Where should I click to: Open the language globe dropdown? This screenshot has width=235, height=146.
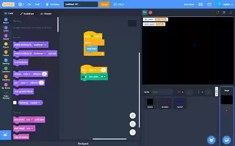[21, 4]
